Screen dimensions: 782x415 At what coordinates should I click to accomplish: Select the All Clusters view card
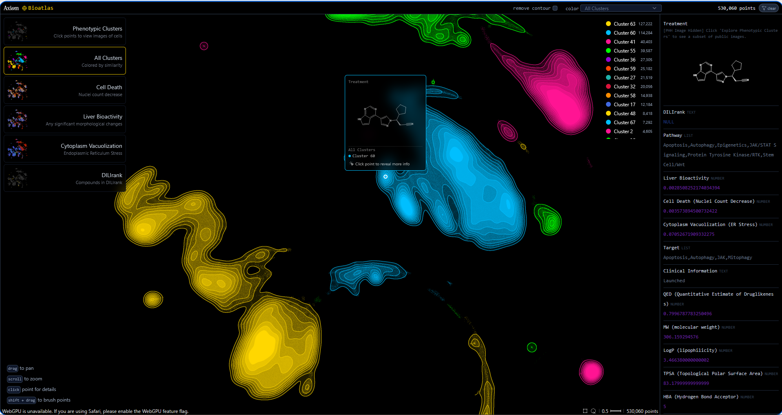(65, 61)
